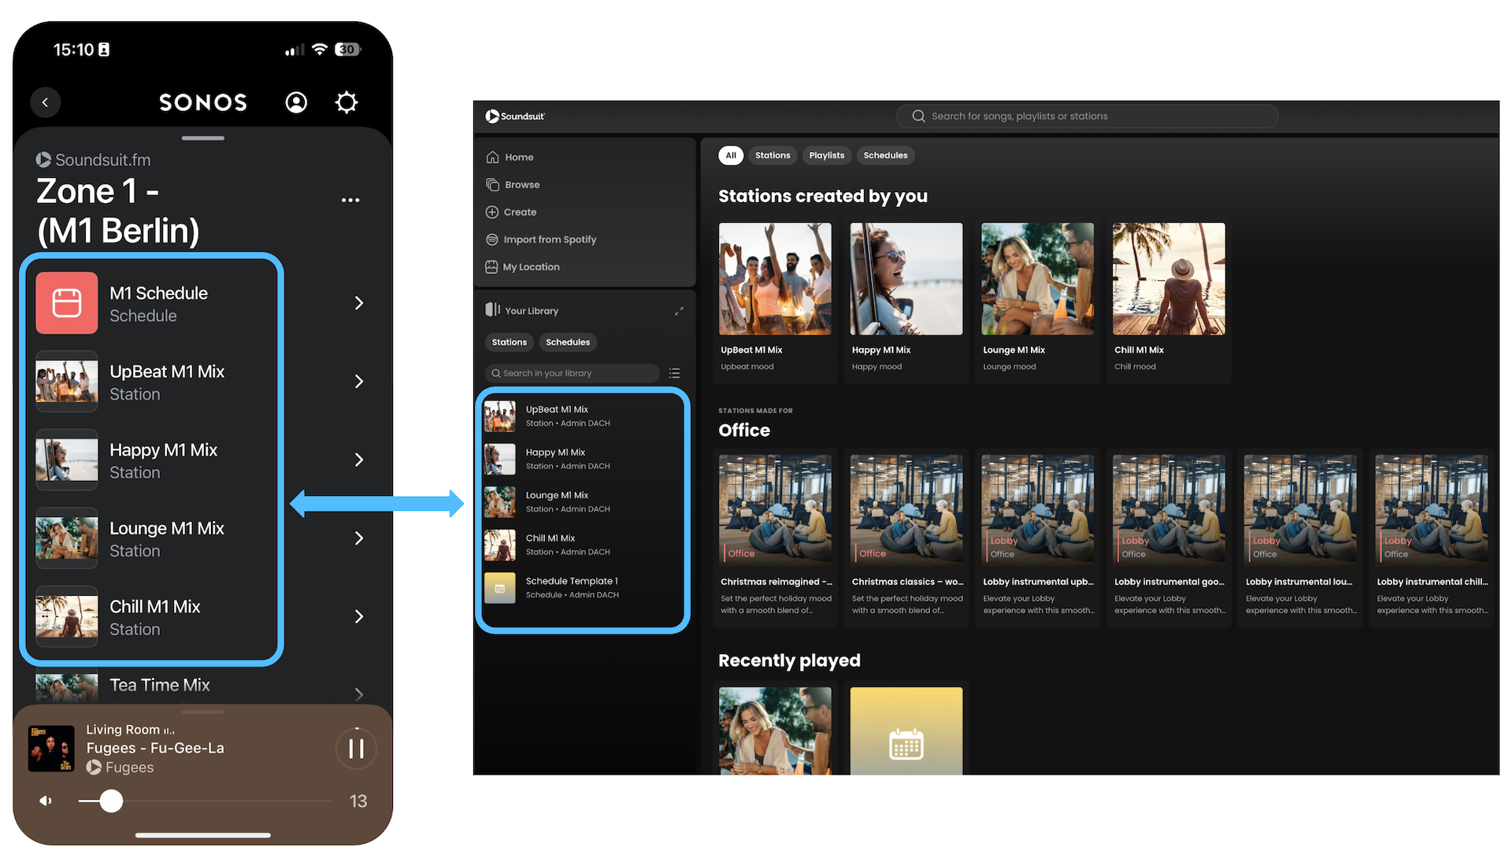This screenshot has height=865, width=1512.
Task: Open Christmas reimagined office station card
Action: (x=775, y=537)
